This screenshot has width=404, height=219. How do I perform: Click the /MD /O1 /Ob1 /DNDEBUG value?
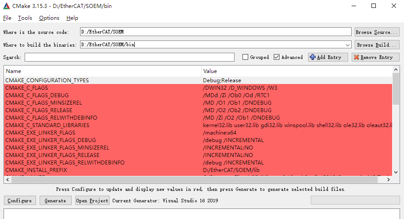pos(237,102)
